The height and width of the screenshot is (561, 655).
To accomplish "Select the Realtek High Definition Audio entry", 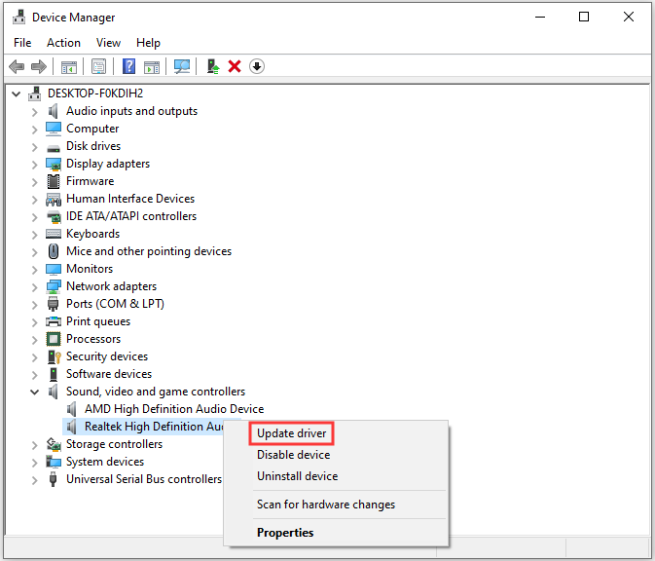I will (x=155, y=427).
